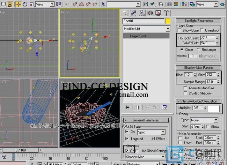
Task: Collapse the General Parameters rollout
Action: tap(146, 120)
